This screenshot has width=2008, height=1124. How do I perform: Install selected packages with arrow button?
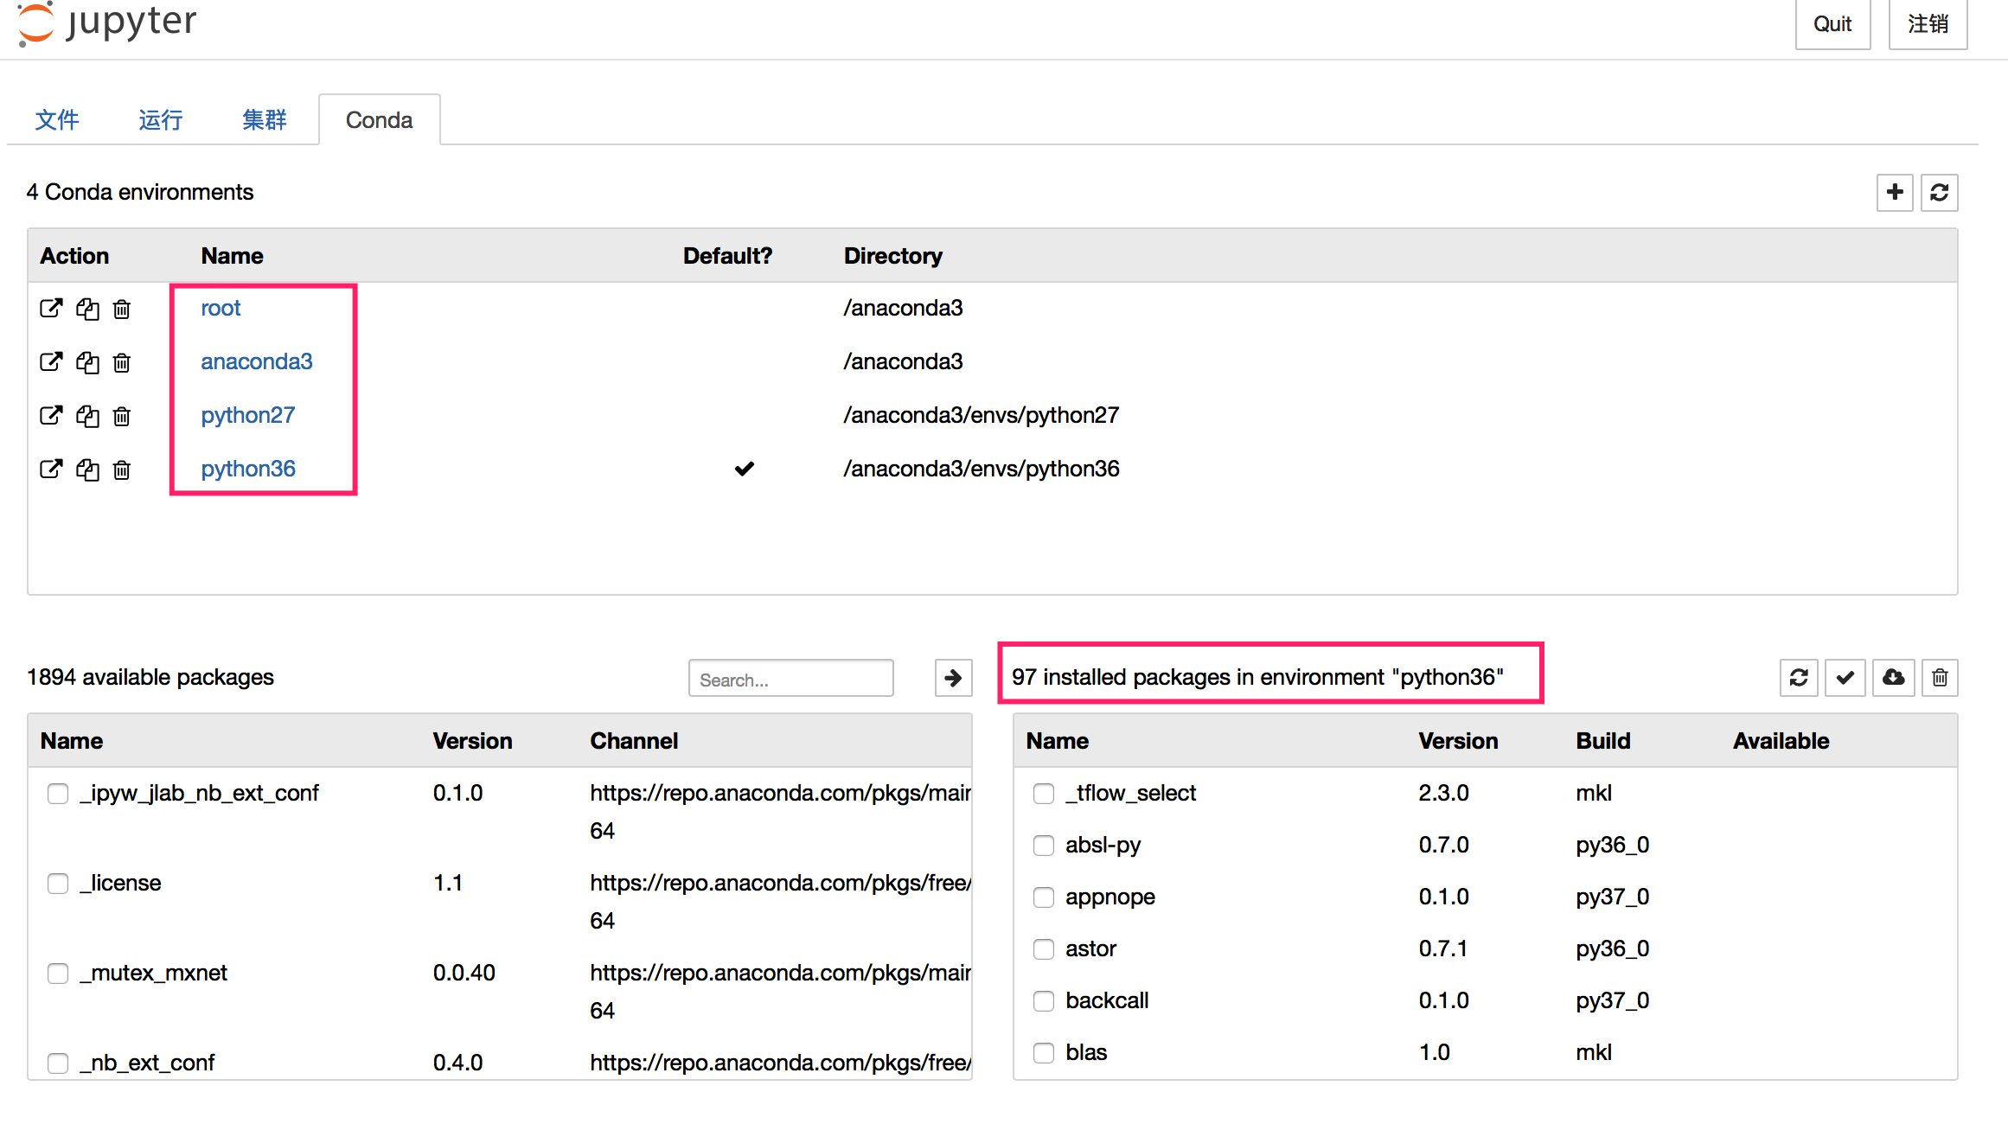point(953,678)
